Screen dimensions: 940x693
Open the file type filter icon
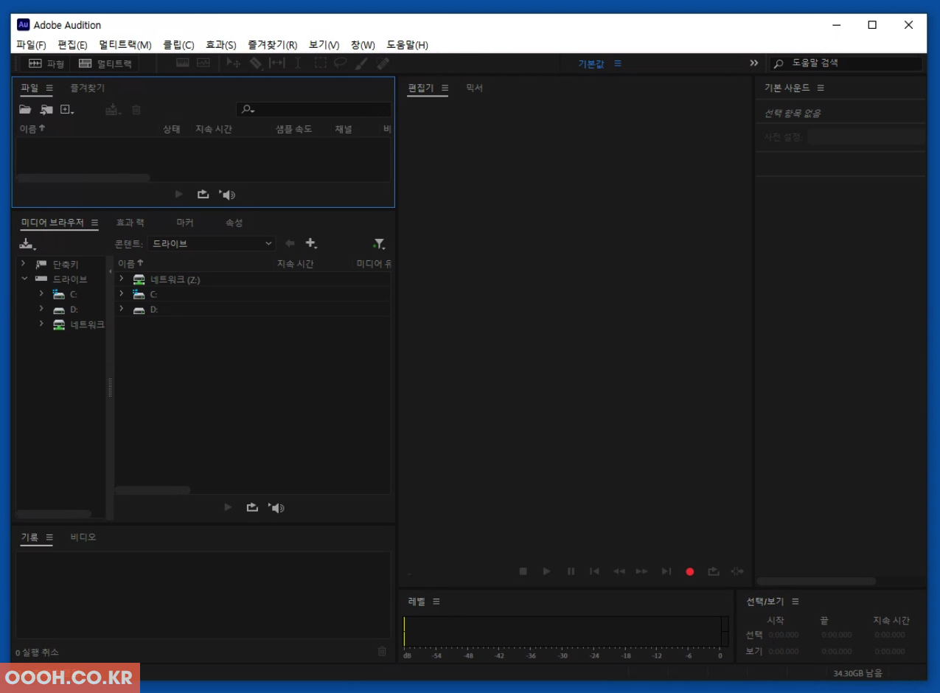pos(379,243)
